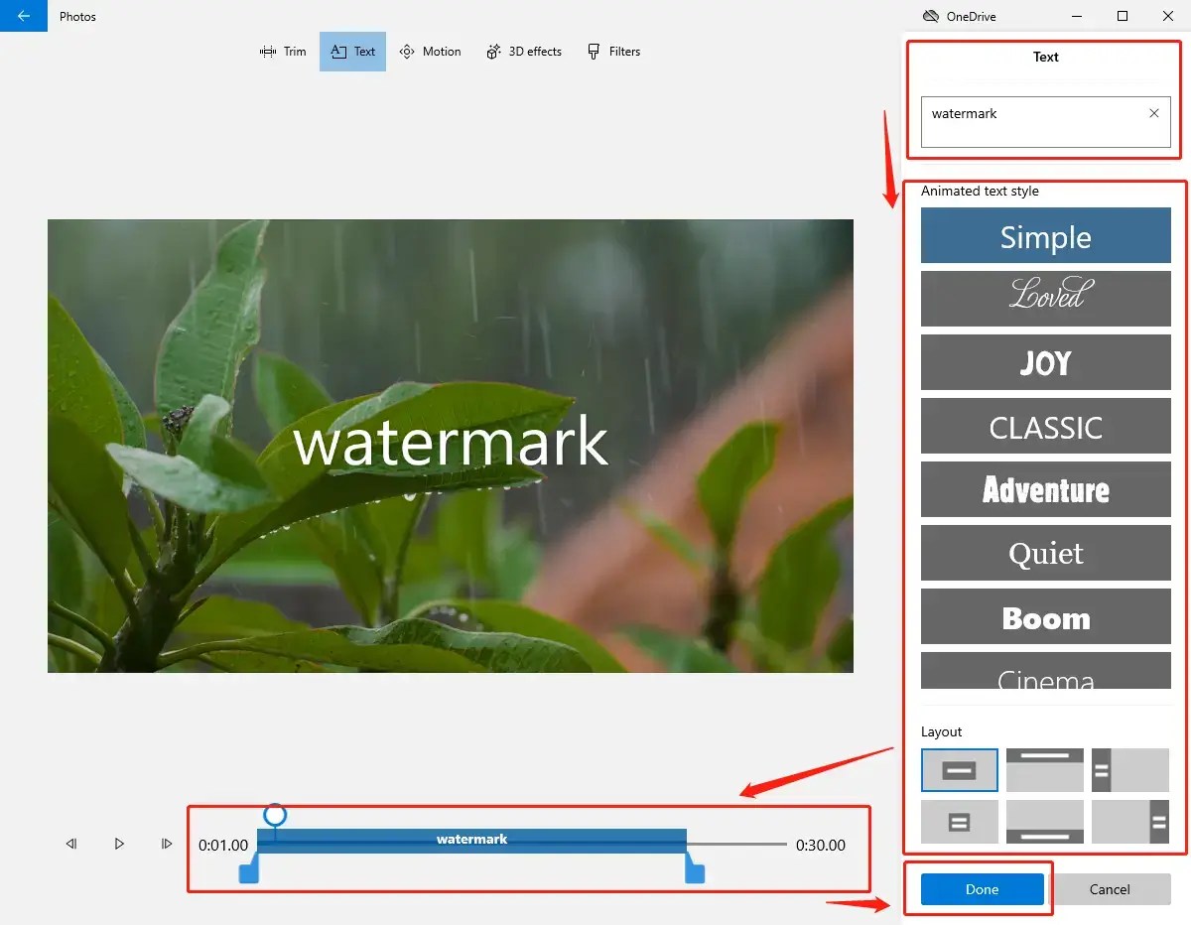The height and width of the screenshot is (925, 1191).
Task: Select the Trim tool
Action: [x=282, y=51]
